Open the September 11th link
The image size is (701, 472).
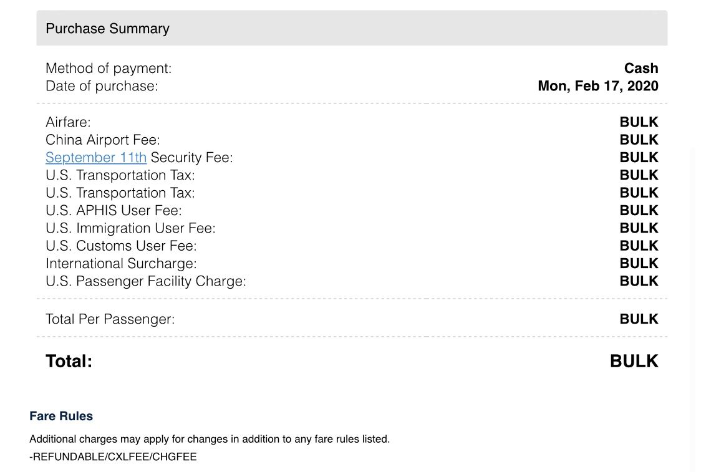[96, 158]
